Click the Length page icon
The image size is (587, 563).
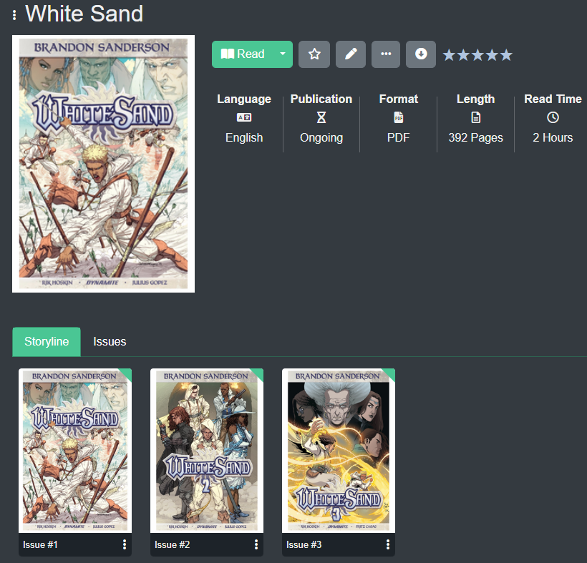pyautogui.click(x=475, y=117)
